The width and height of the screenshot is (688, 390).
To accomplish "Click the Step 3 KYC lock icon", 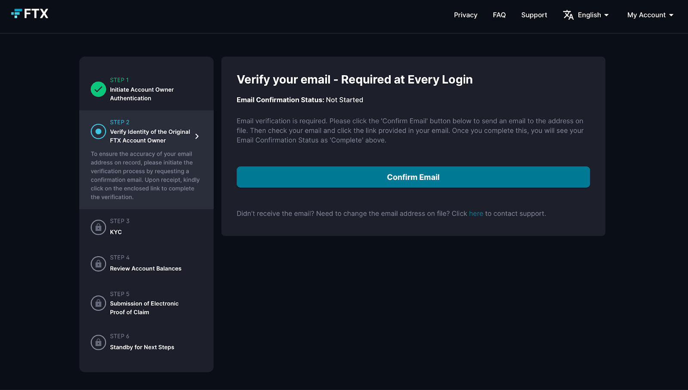I will pyautogui.click(x=98, y=227).
